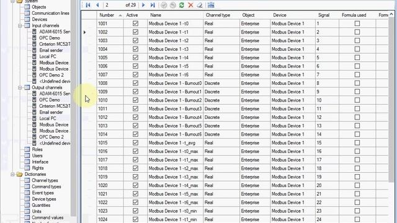Click the Signal column header

pos(327,15)
